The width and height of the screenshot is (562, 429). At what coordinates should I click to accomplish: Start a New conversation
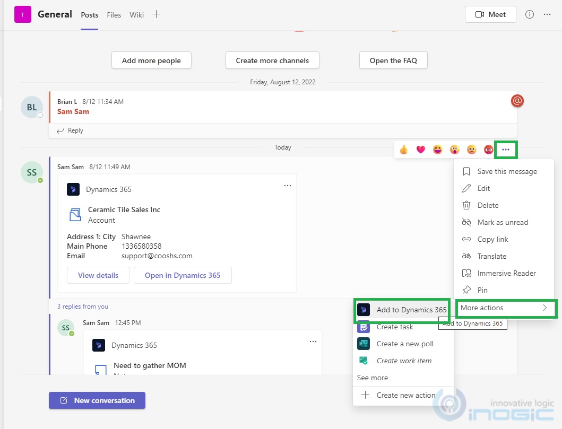click(x=97, y=400)
